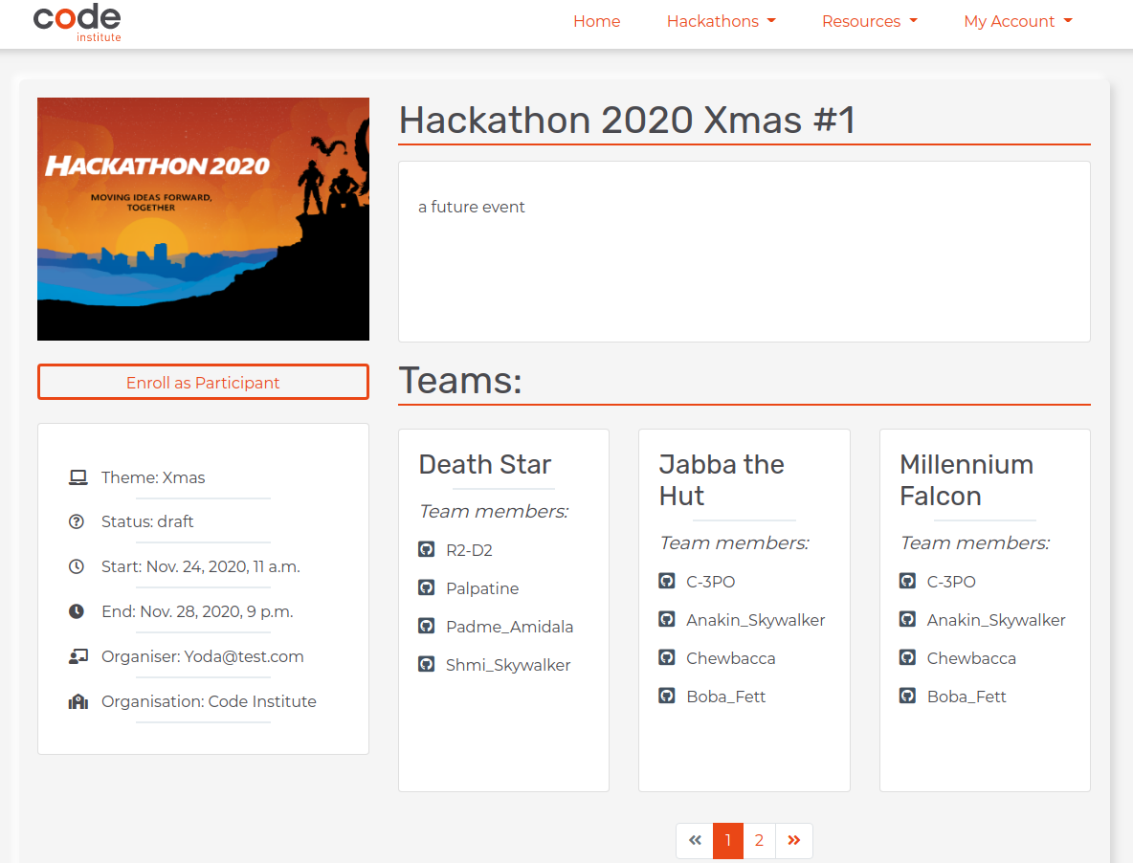Click the next page double-chevron arrow
Viewport: 1133px width, 863px height.
click(794, 841)
